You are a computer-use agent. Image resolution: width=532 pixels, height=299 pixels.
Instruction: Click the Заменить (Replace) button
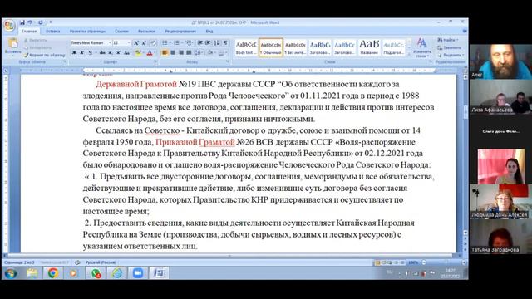[x=450, y=47]
